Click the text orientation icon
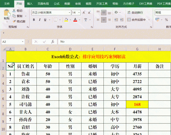 pyautogui.click(x=116, y=13)
